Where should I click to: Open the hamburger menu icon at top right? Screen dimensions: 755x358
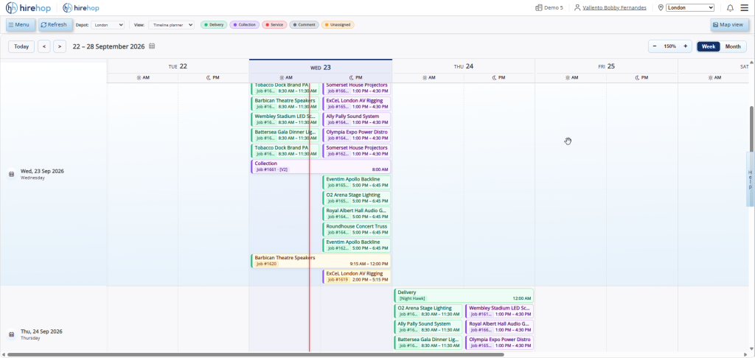point(745,7)
